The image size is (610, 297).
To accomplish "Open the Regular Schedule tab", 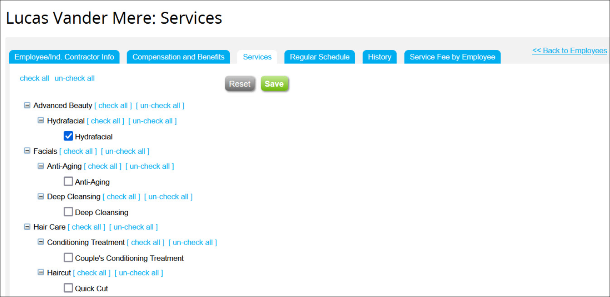I will pyautogui.click(x=320, y=57).
